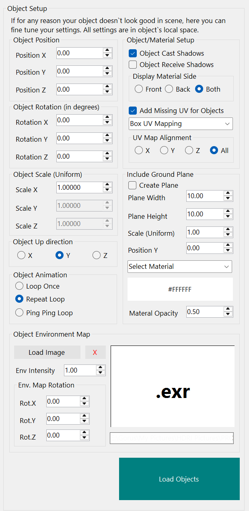Click the #FFFFFF color swatch
249x511 pixels.
pos(180,289)
